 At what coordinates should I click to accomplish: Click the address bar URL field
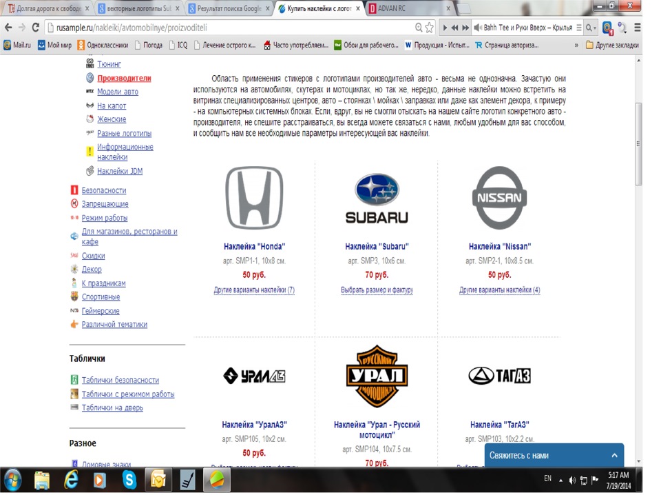tap(230, 28)
